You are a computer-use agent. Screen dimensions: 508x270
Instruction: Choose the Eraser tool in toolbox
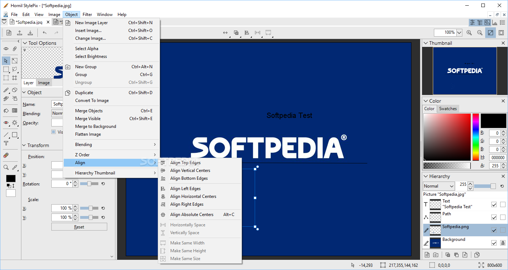point(15,90)
